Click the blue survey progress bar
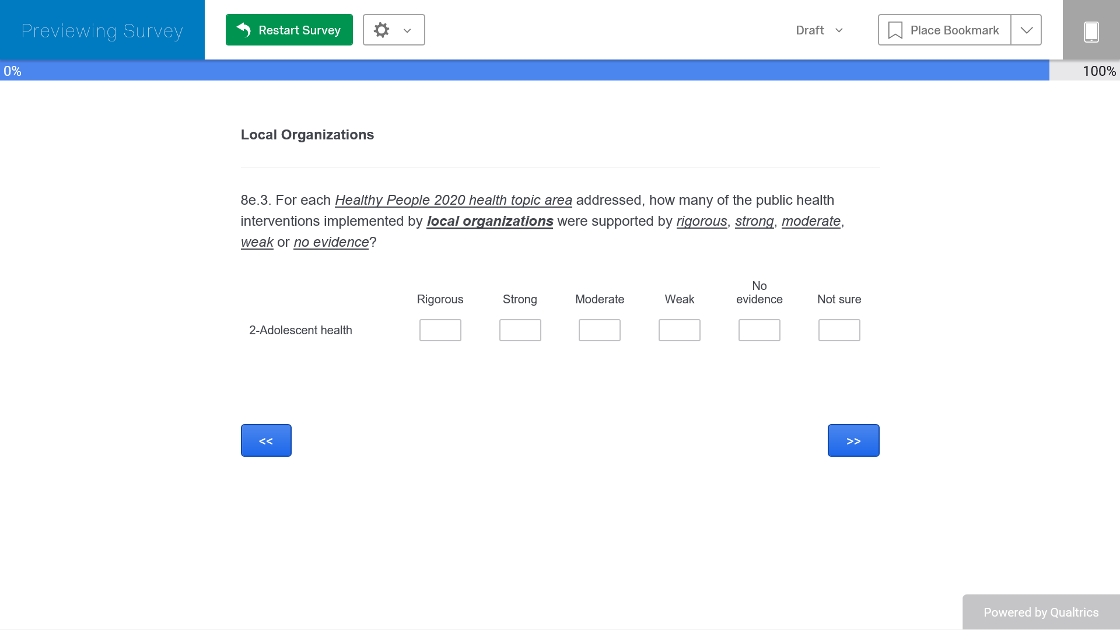1120x630 pixels. tap(525, 71)
